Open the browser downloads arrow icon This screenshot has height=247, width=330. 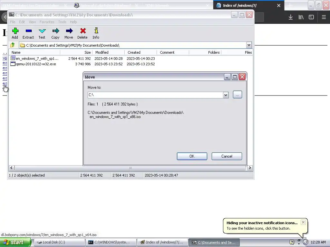(291, 17)
